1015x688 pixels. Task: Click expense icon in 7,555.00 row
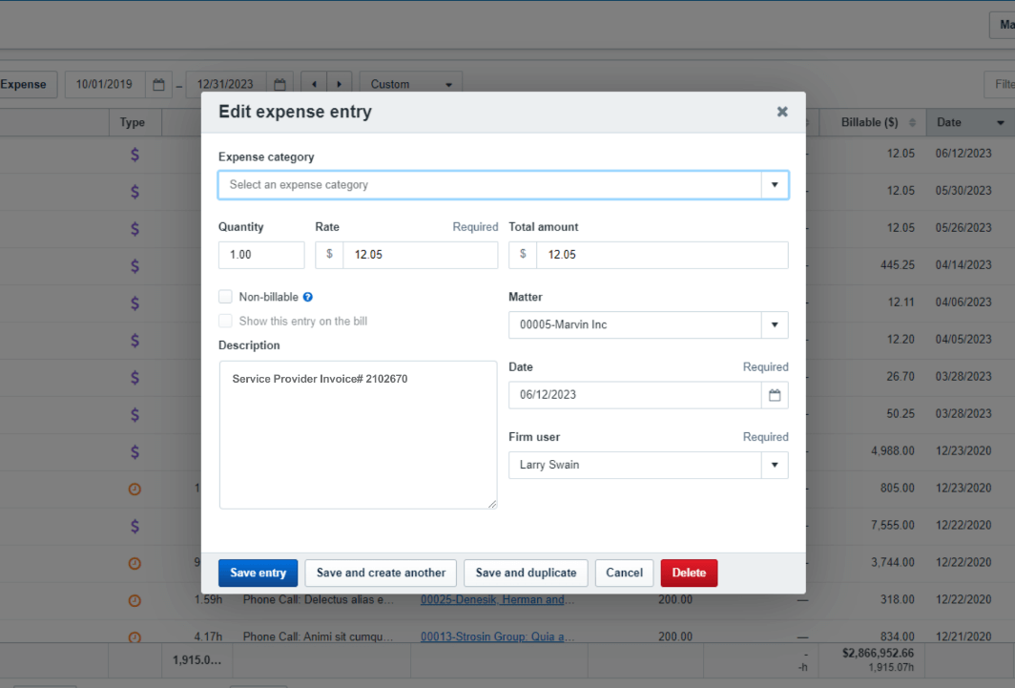[135, 526]
